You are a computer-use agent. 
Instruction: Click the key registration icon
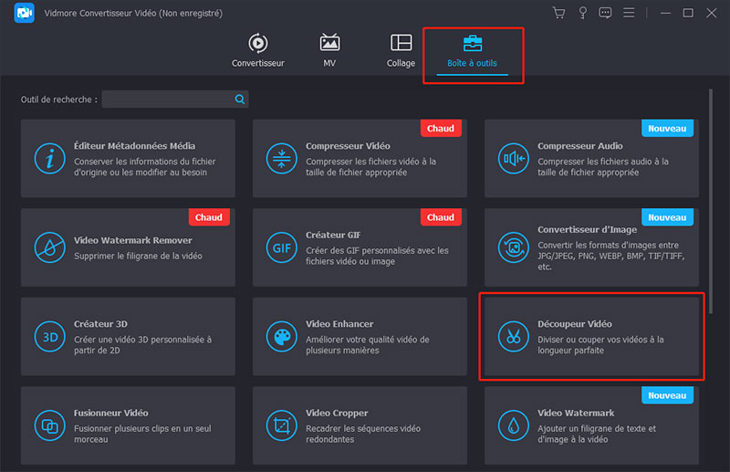click(583, 13)
